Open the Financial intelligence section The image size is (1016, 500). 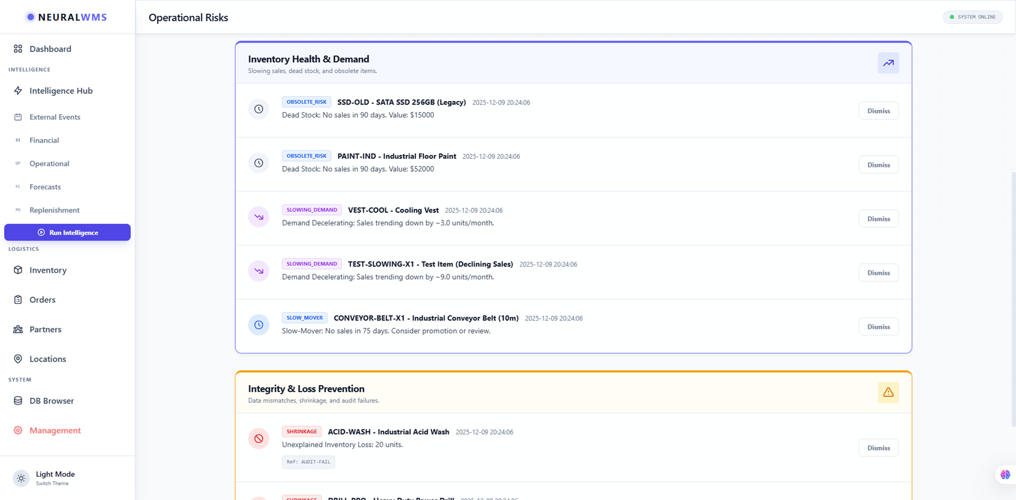coord(44,140)
